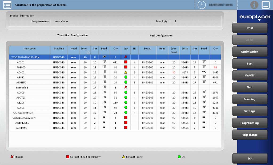Image resolution: width=273 pixels, height=165 pixels.
Task: Click the Exit button
Action: (250, 159)
